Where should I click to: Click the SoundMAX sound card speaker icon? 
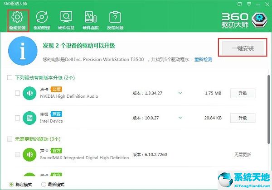tap(29, 155)
